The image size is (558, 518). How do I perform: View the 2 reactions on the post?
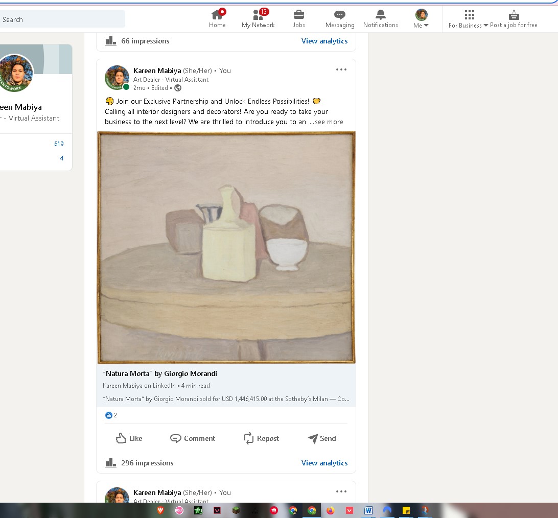click(x=111, y=415)
